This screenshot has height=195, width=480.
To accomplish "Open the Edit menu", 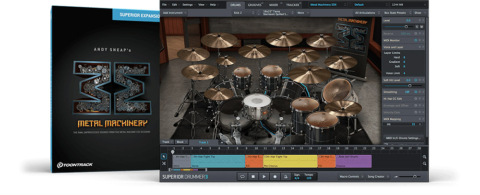I will point(175,5).
